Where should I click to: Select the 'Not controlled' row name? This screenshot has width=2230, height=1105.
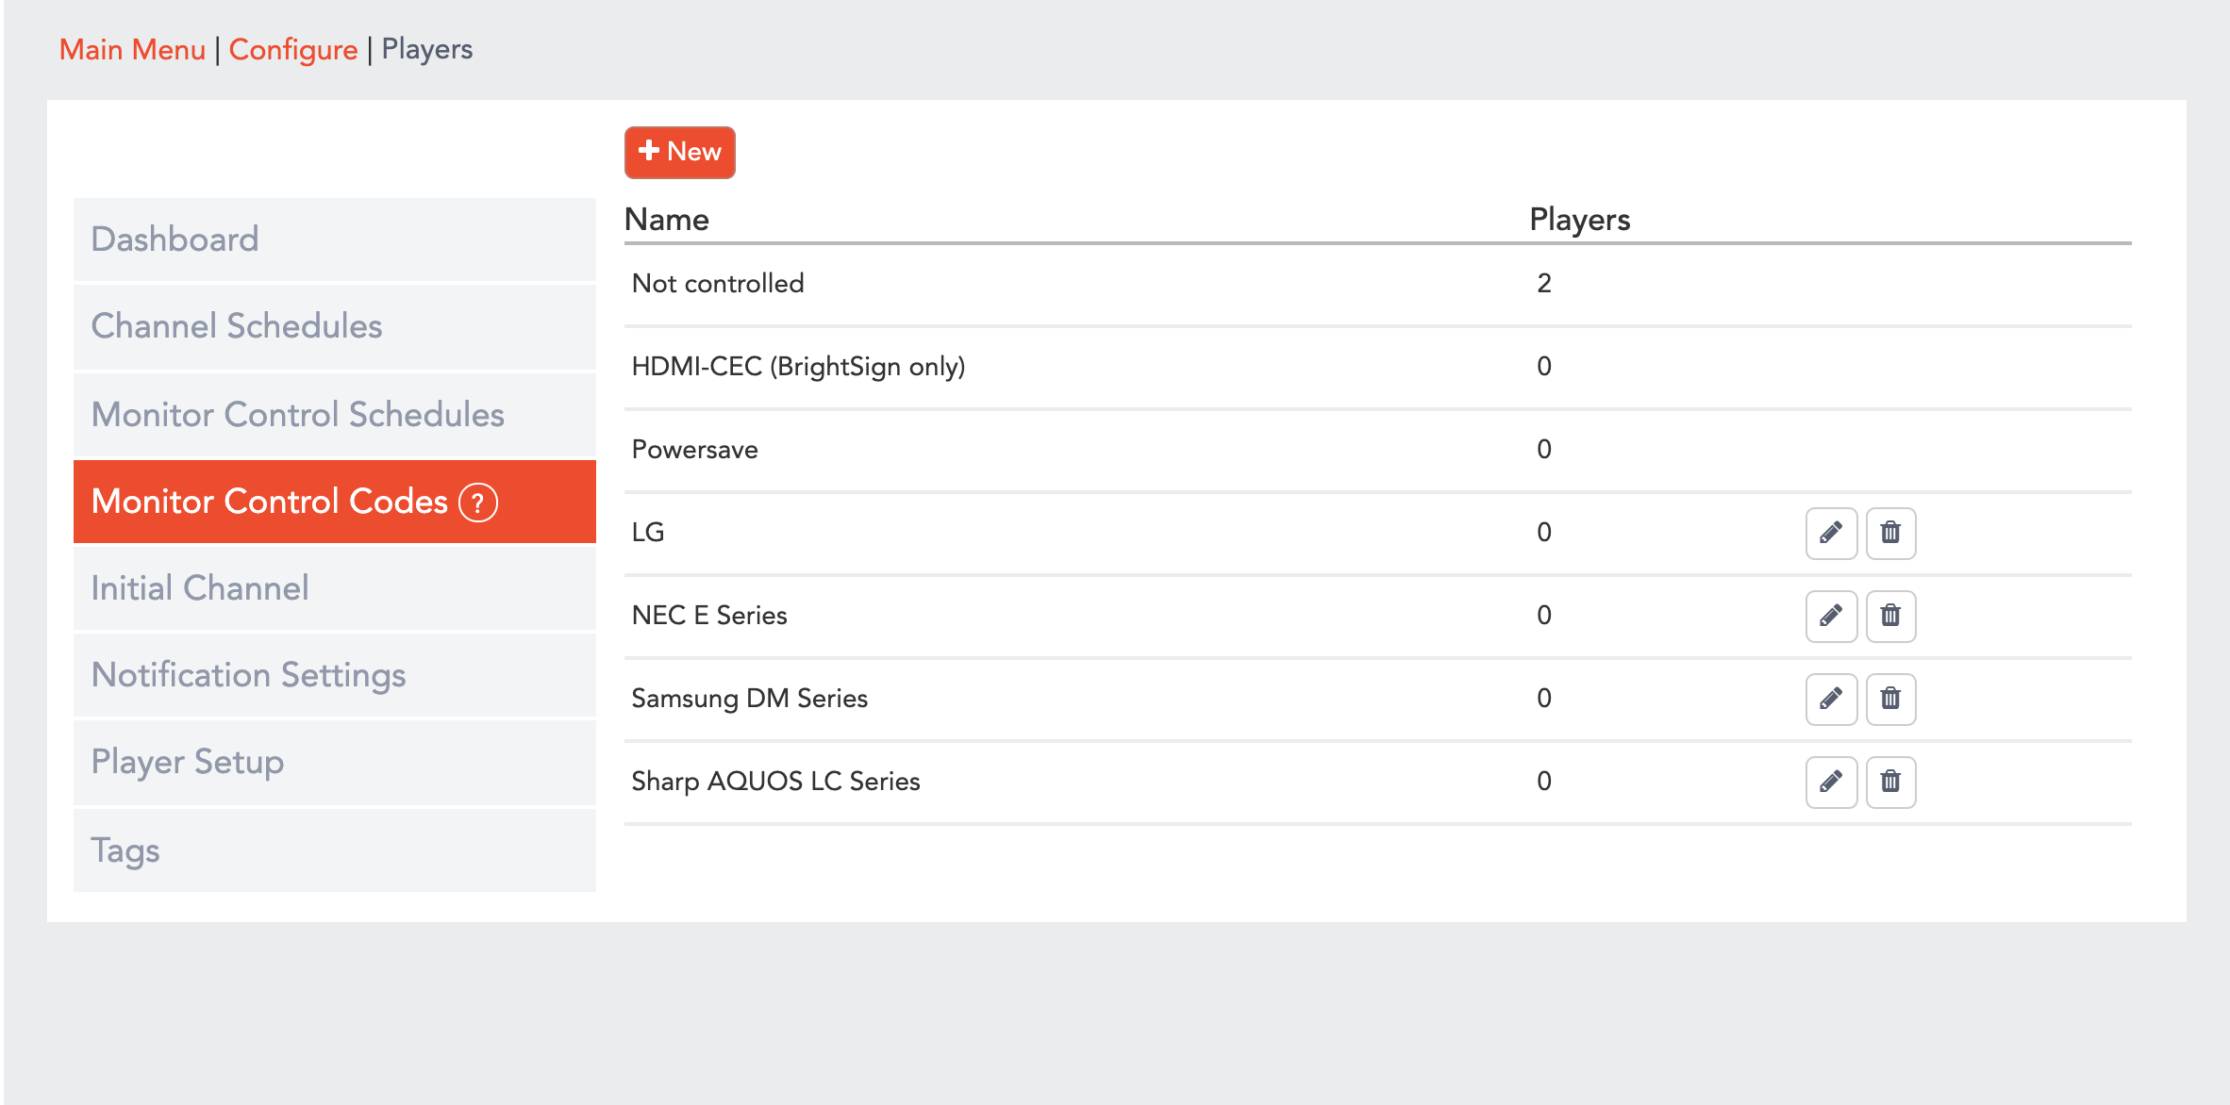(718, 283)
